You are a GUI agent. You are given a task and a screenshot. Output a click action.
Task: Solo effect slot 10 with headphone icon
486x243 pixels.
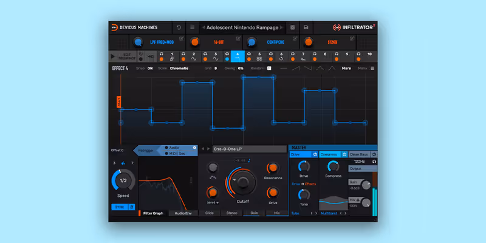click(358, 54)
